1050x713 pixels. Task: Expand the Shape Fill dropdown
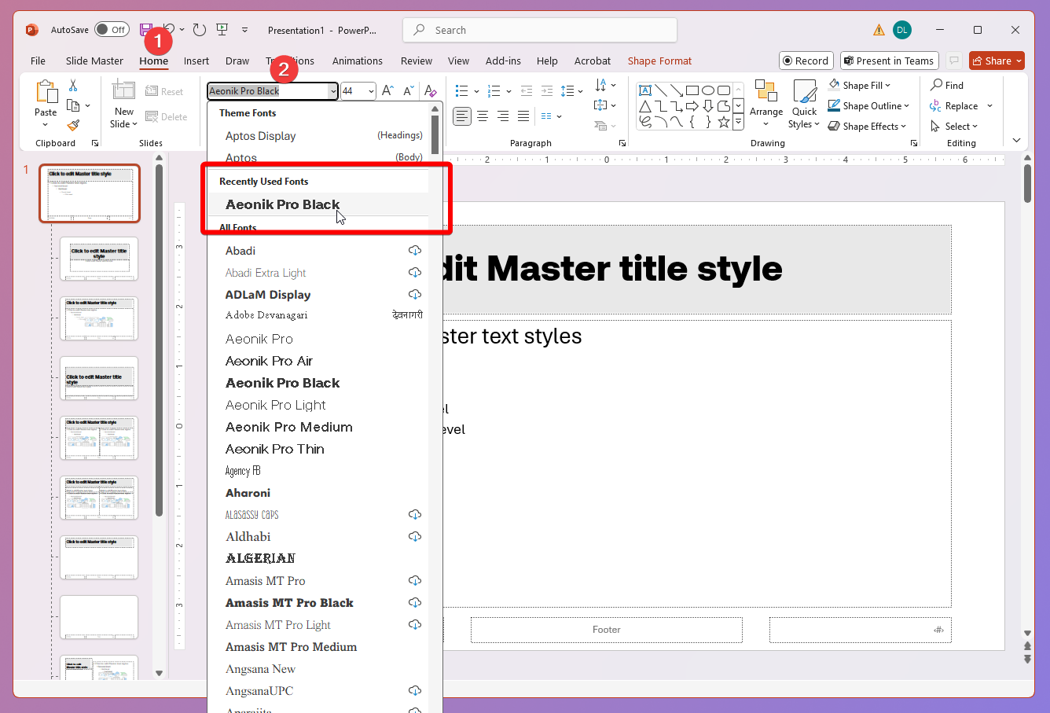pos(888,86)
